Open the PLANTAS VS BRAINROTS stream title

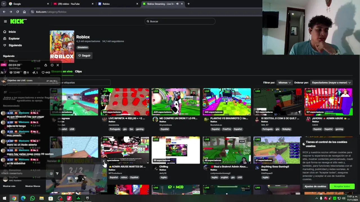(229, 118)
